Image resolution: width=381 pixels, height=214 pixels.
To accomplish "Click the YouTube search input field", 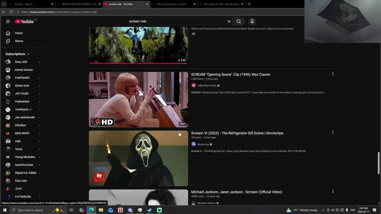I will [177, 21].
